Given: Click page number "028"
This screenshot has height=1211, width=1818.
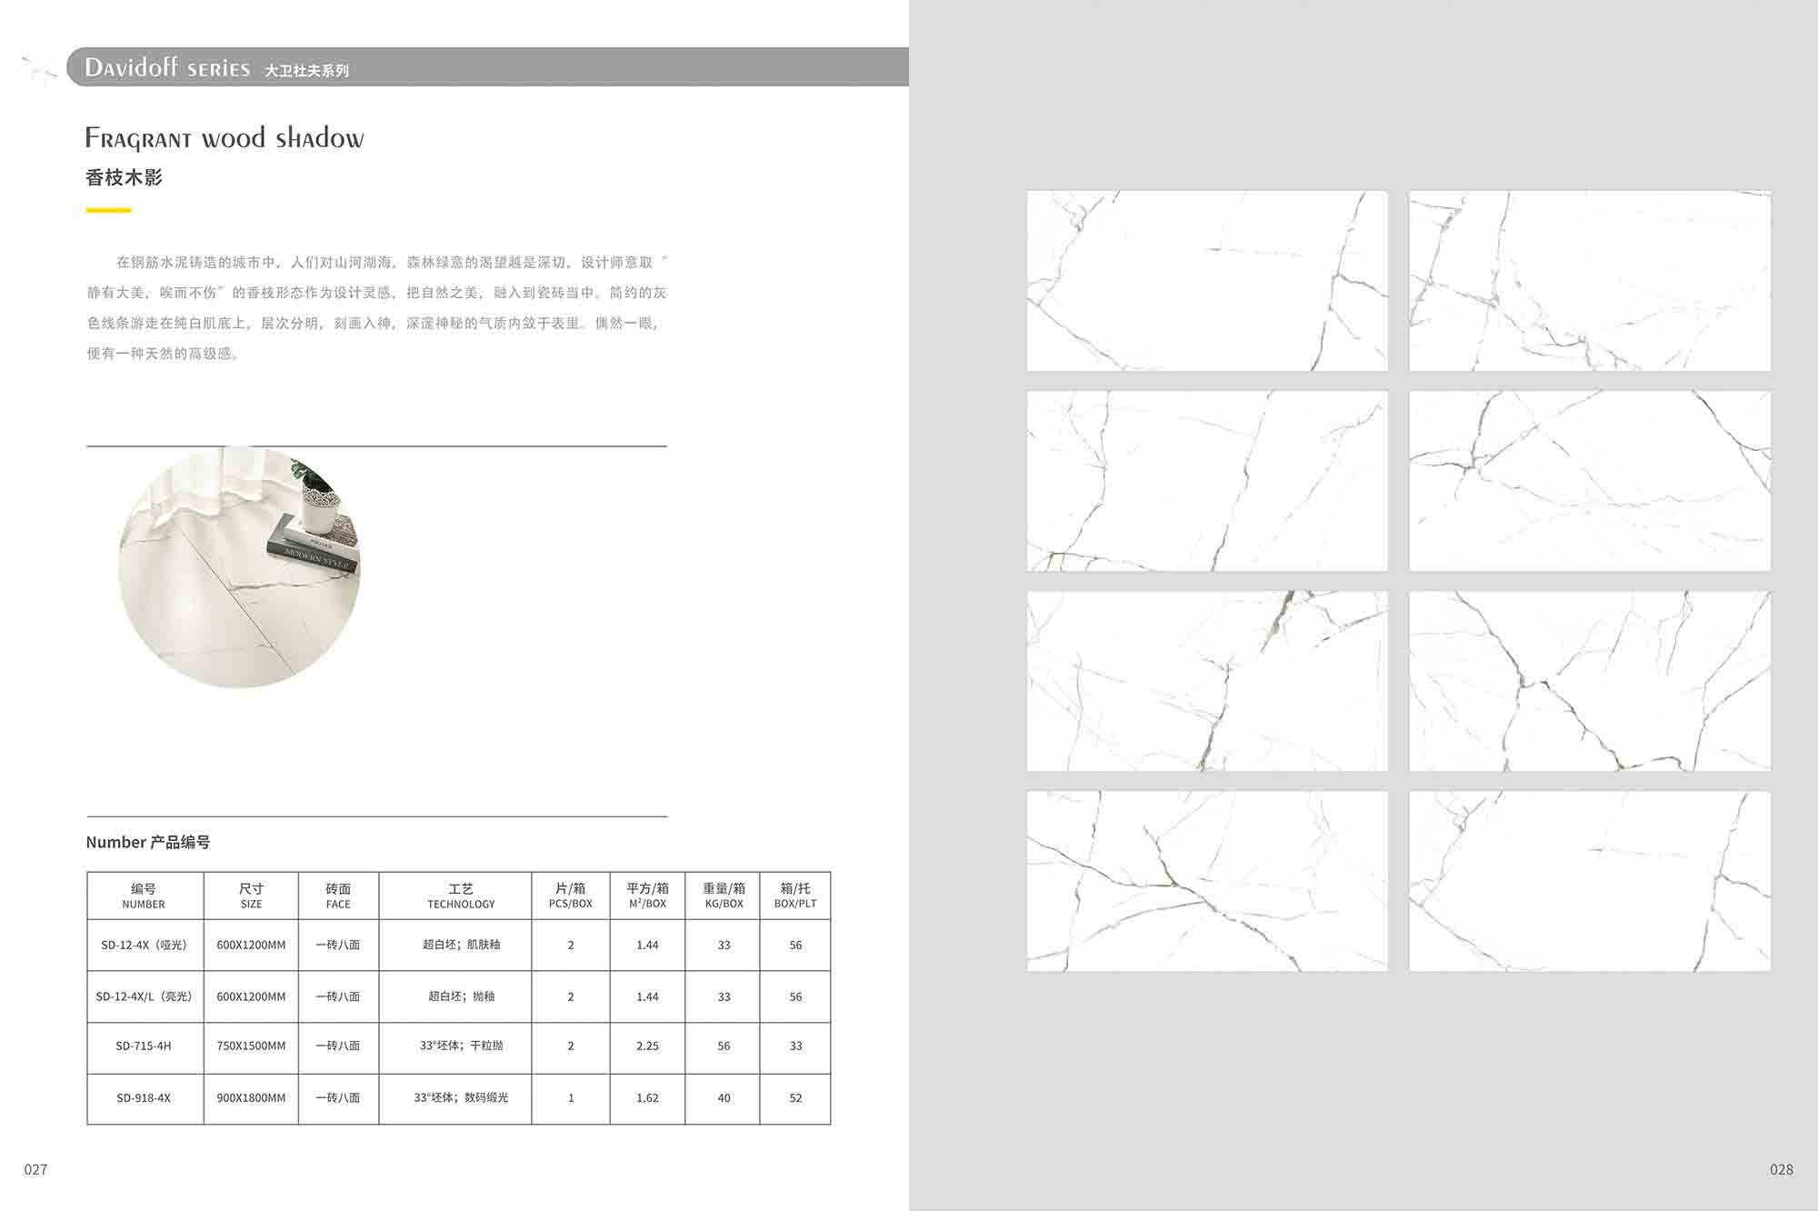Looking at the screenshot, I should pos(1782,1169).
